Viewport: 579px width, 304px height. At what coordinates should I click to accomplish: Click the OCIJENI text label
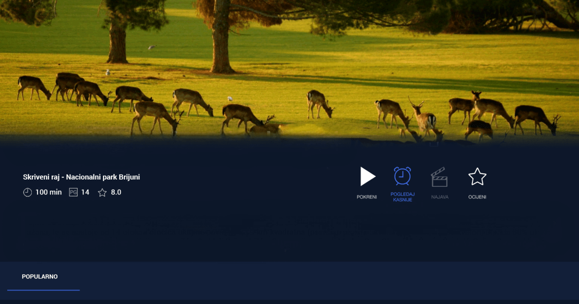pos(477,197)
